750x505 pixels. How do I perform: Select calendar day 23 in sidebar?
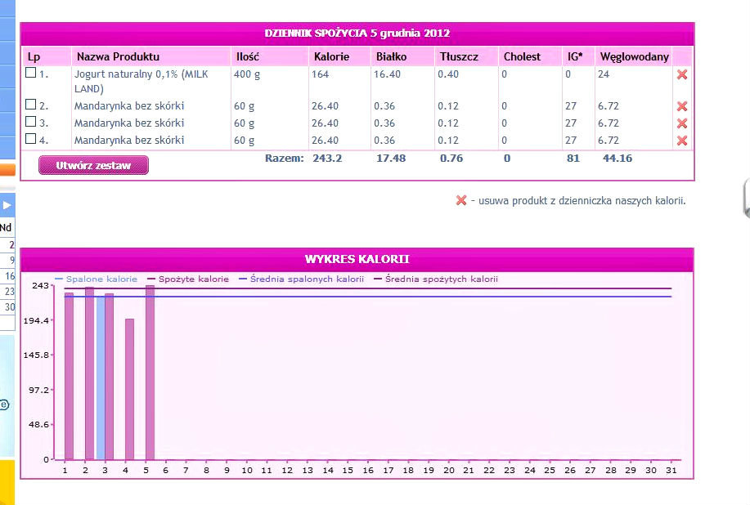point(10,292)
